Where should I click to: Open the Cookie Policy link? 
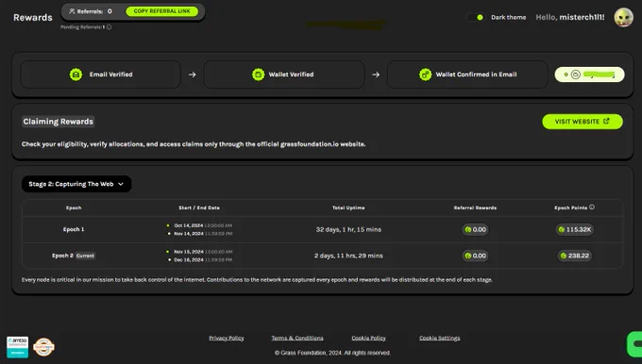368,339
